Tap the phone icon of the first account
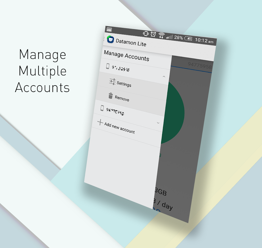This screenshot has width=262, height=248. pos(108,66)
